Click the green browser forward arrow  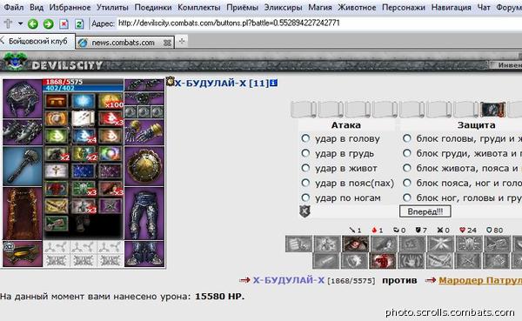tap(49, 24)
